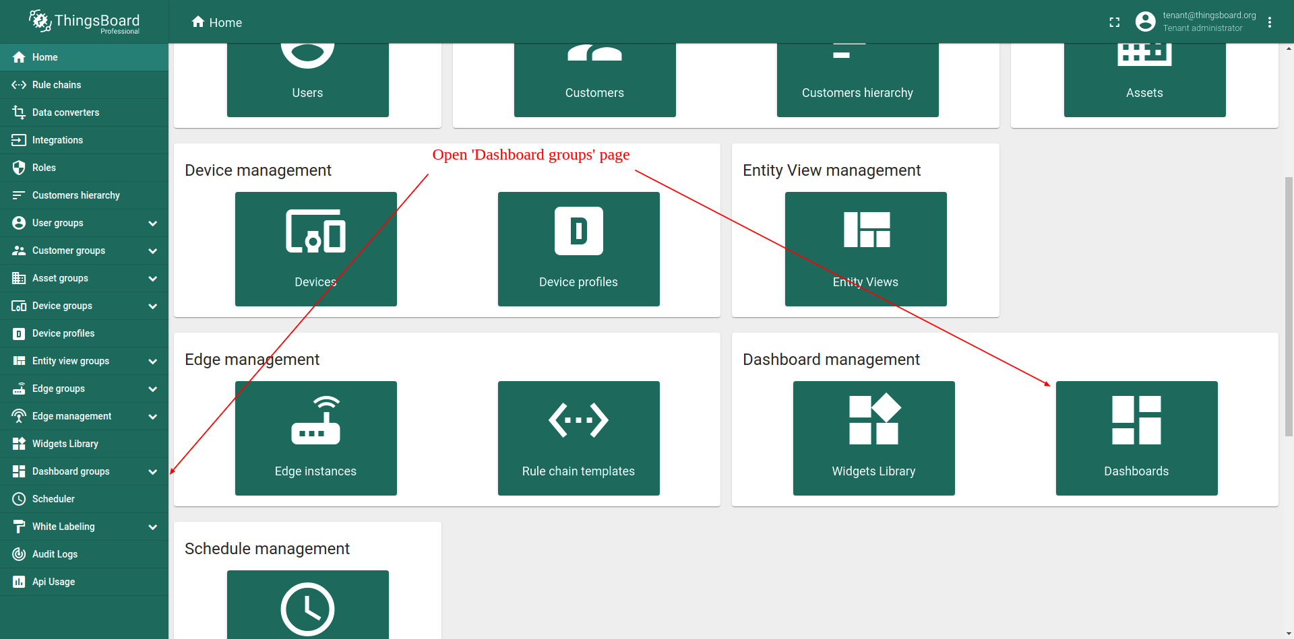Click the White Labeling paint roller icon
Screen dimensions: 1294x639
tap(19, 527)
